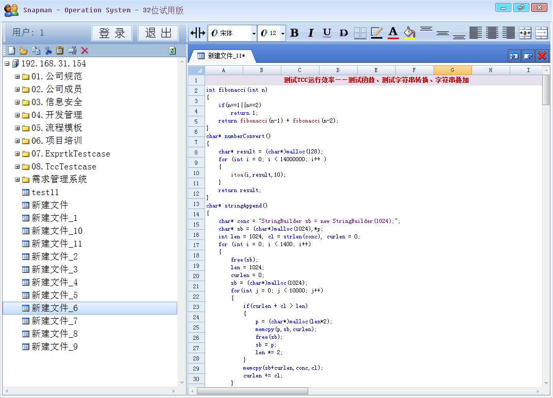Toggle strikethrough formatting
This screenshot has height=398, width=553.
tap(343, 33)
